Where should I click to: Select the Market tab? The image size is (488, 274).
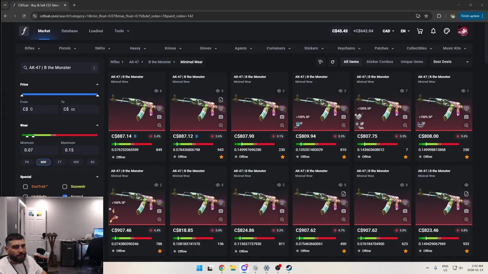44,31
